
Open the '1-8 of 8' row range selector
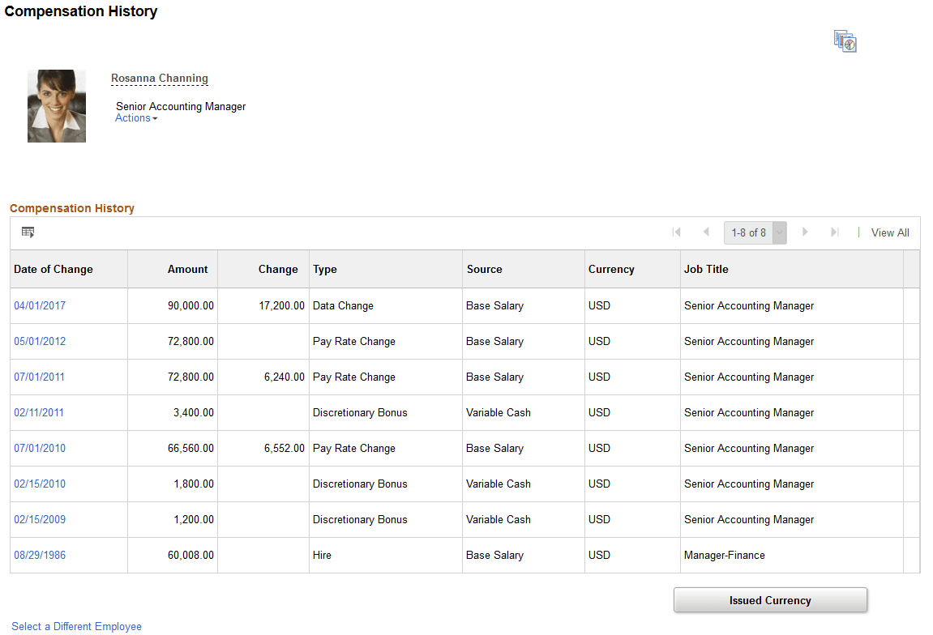747,232
